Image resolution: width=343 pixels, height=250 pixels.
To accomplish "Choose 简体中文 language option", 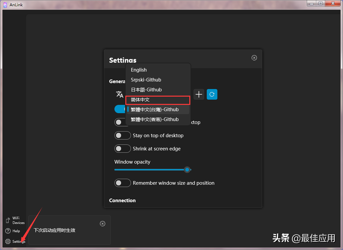I will [x=158, y=100].
